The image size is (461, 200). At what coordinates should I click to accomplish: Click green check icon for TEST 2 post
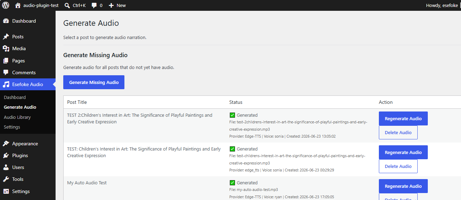click(232, 115)
